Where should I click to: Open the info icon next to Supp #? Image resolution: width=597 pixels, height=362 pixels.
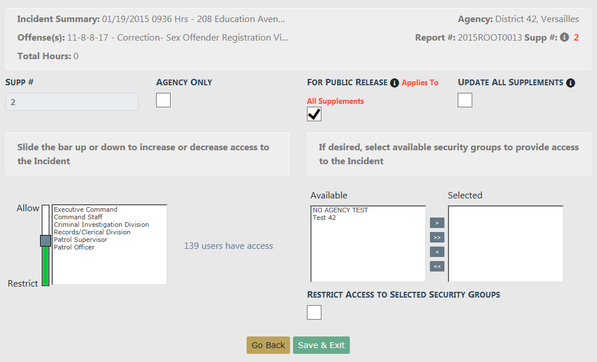(x=565, y=37)
